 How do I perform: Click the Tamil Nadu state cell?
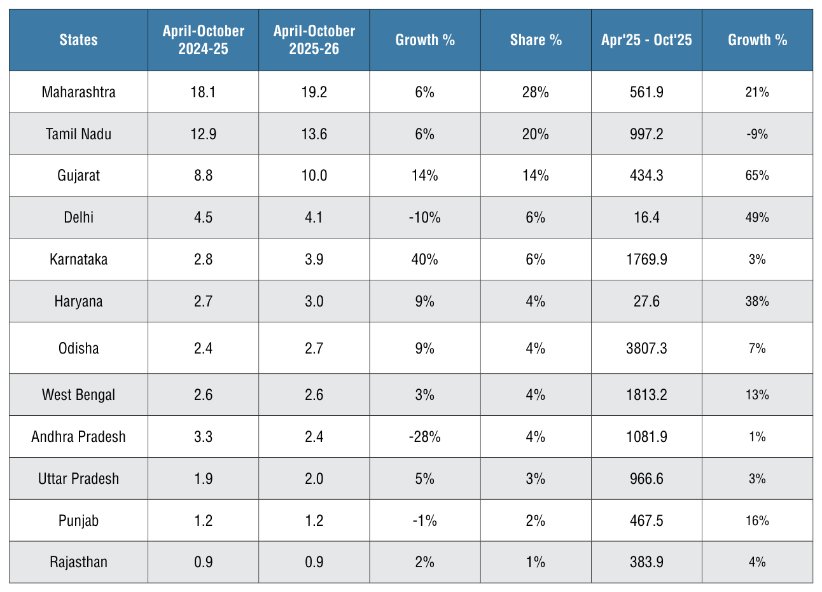tap(79, 134)
